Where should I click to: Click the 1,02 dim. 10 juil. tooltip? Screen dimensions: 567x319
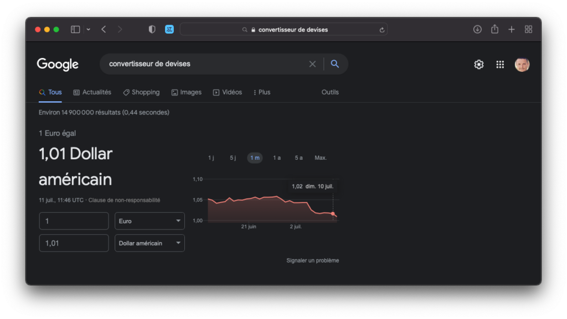click(313, 186)
